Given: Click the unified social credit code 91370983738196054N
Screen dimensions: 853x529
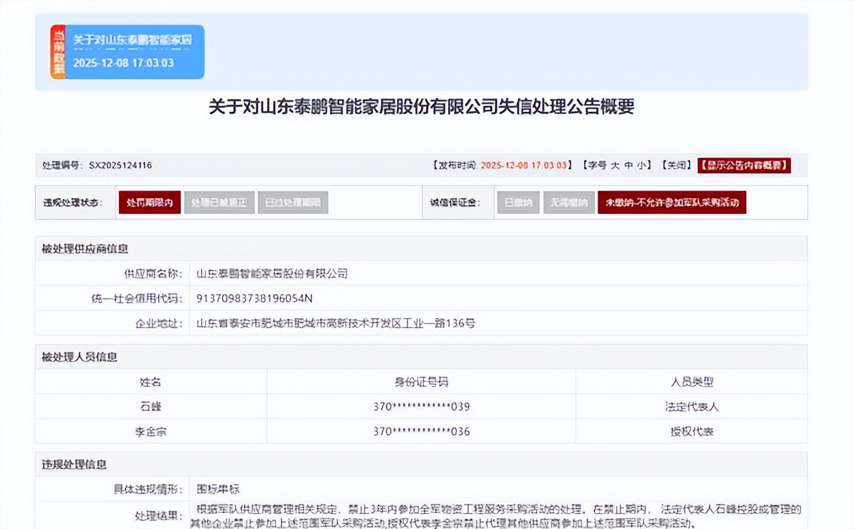Looking at the screenshot, I should (x=255, y=298).
